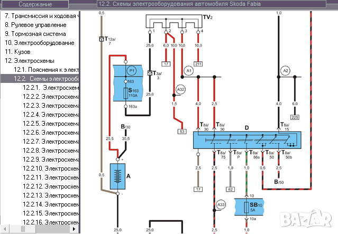The image size is (338, 234).
Task: Click the battery symbol labeled A
Action: coord(117,176)
